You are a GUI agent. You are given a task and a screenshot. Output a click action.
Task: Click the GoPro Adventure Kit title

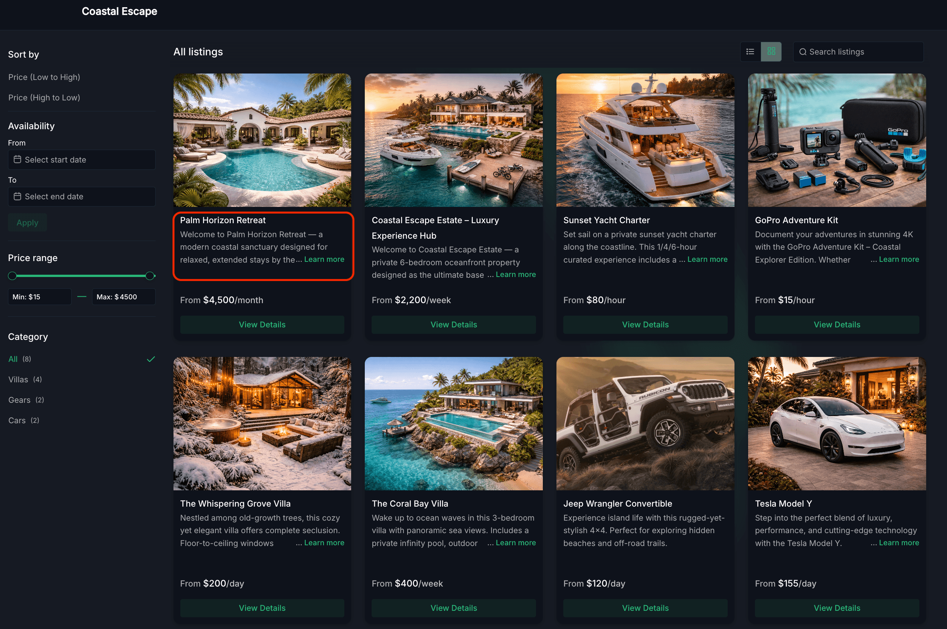point(797,220)
